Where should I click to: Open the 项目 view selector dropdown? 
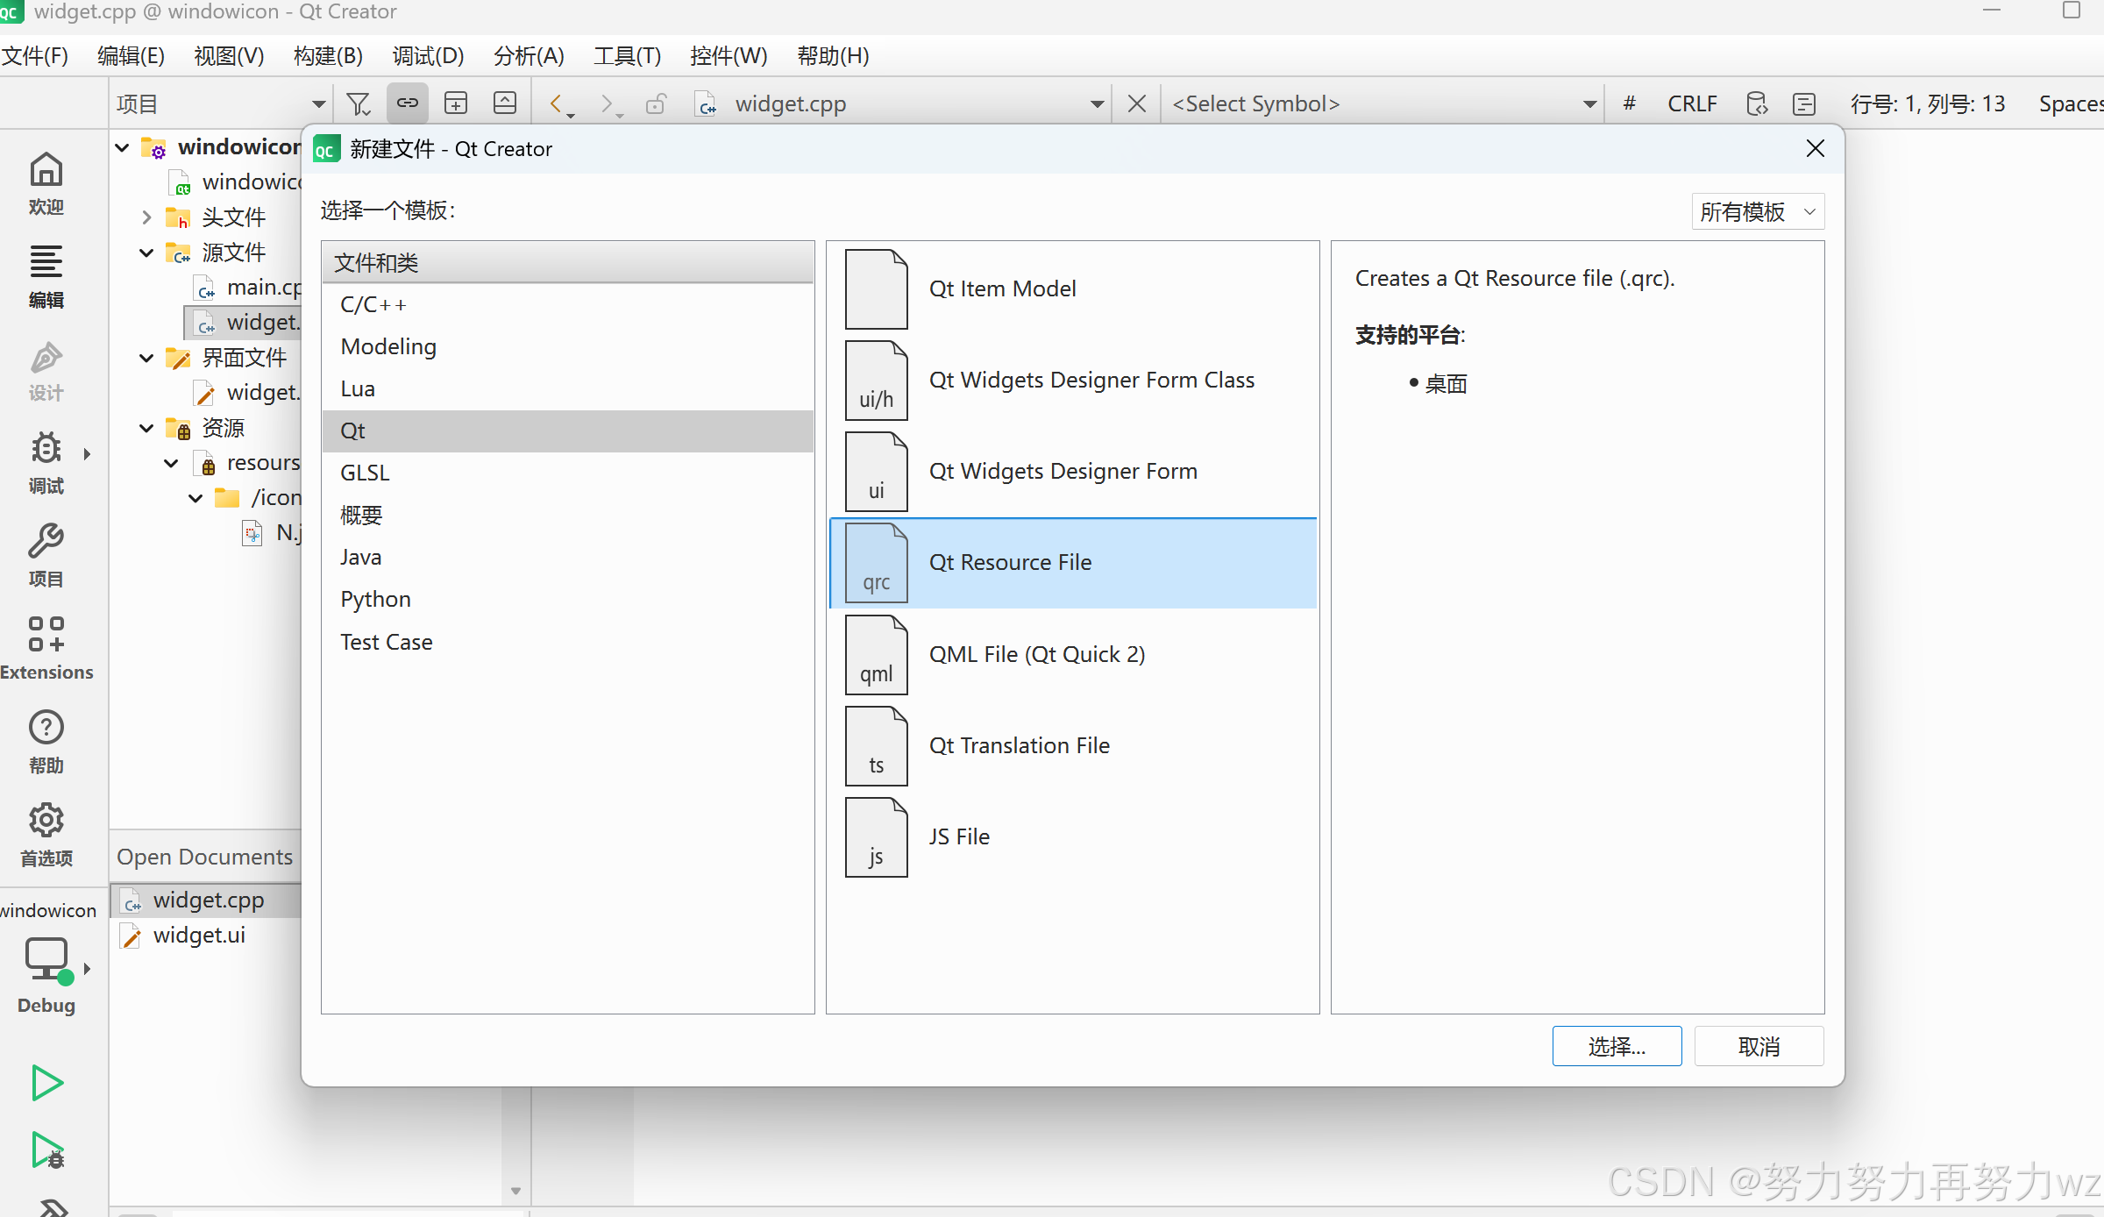pyautogui.click(x=221, y=103)
